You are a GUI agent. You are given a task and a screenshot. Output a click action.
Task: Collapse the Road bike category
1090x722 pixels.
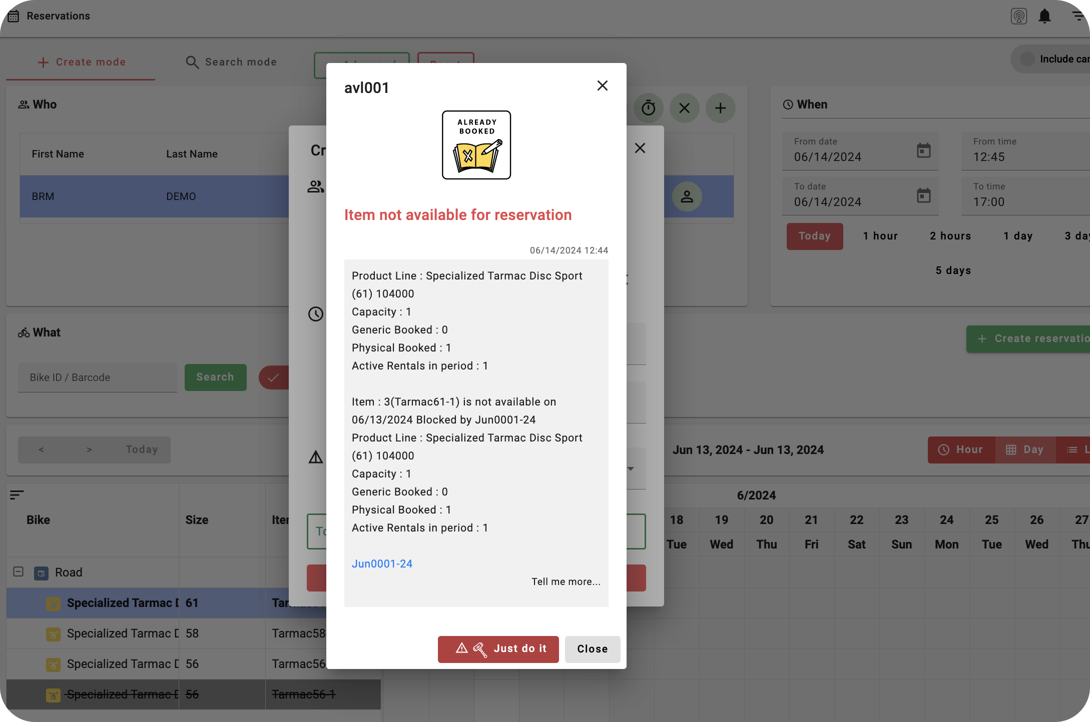(18, 571)
